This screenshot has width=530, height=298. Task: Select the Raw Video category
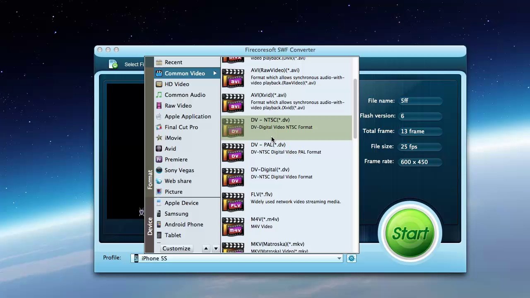pos(187,106)
